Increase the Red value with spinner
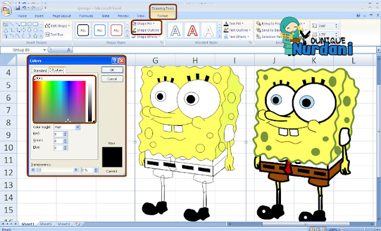The width and height of the screenshot is (381, 231). pyautogui.click(x=65, y=133)
